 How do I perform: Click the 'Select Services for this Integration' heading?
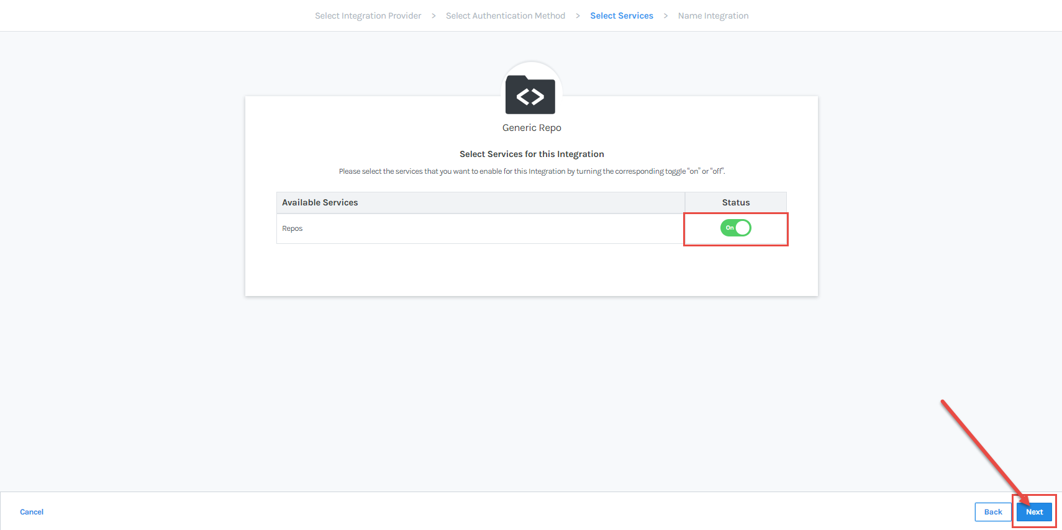coord(532,154)
